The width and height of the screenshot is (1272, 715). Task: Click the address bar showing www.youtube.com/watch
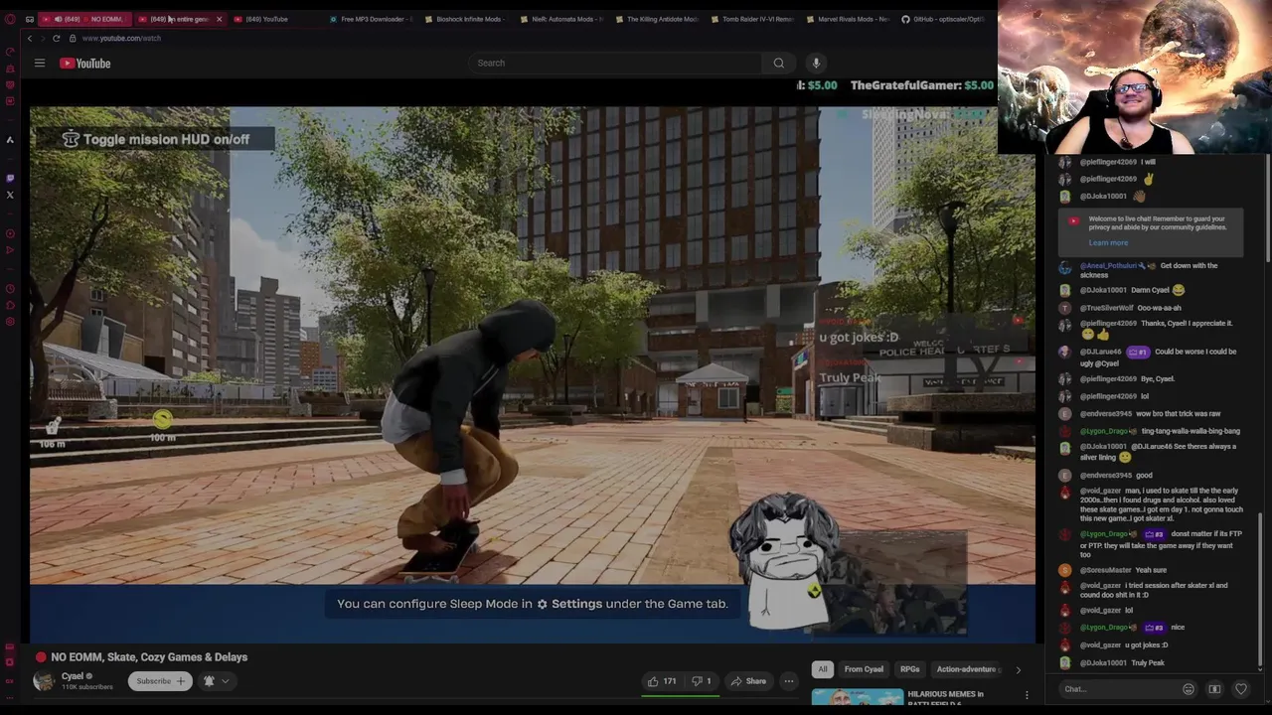tap(121, 38)
